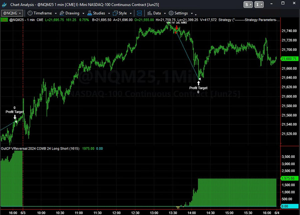Click the blue stacked panels icon
The image size is (300, 215).
click(139, 13)
